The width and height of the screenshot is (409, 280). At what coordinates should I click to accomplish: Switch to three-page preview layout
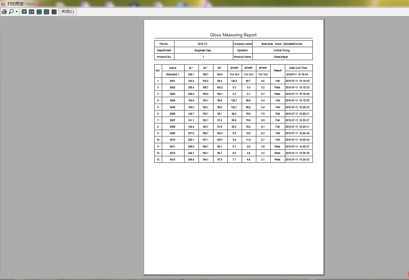[39, 12]
